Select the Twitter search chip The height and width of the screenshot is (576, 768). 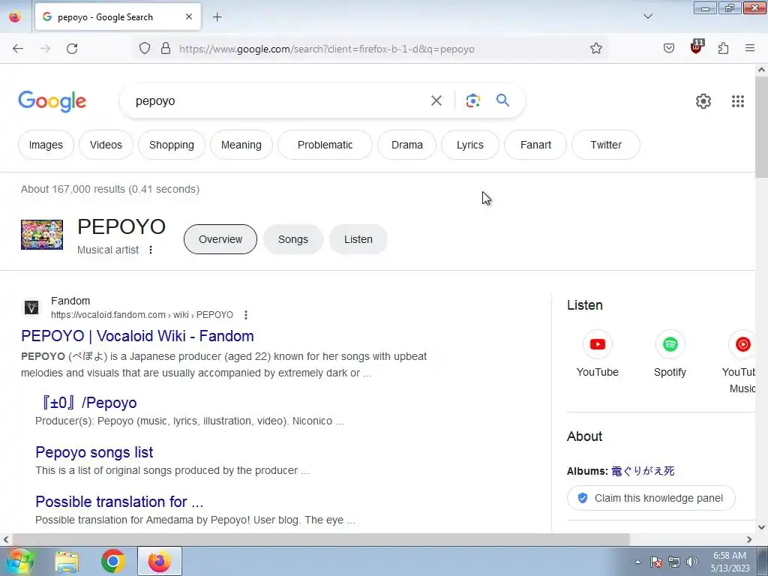(x=606, y=145)
